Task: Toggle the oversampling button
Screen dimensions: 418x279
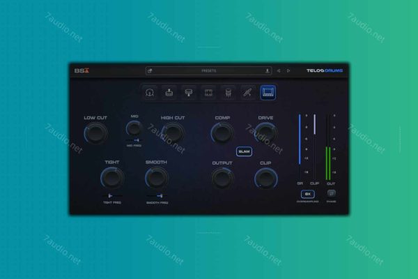Action: tap(308, 194)
